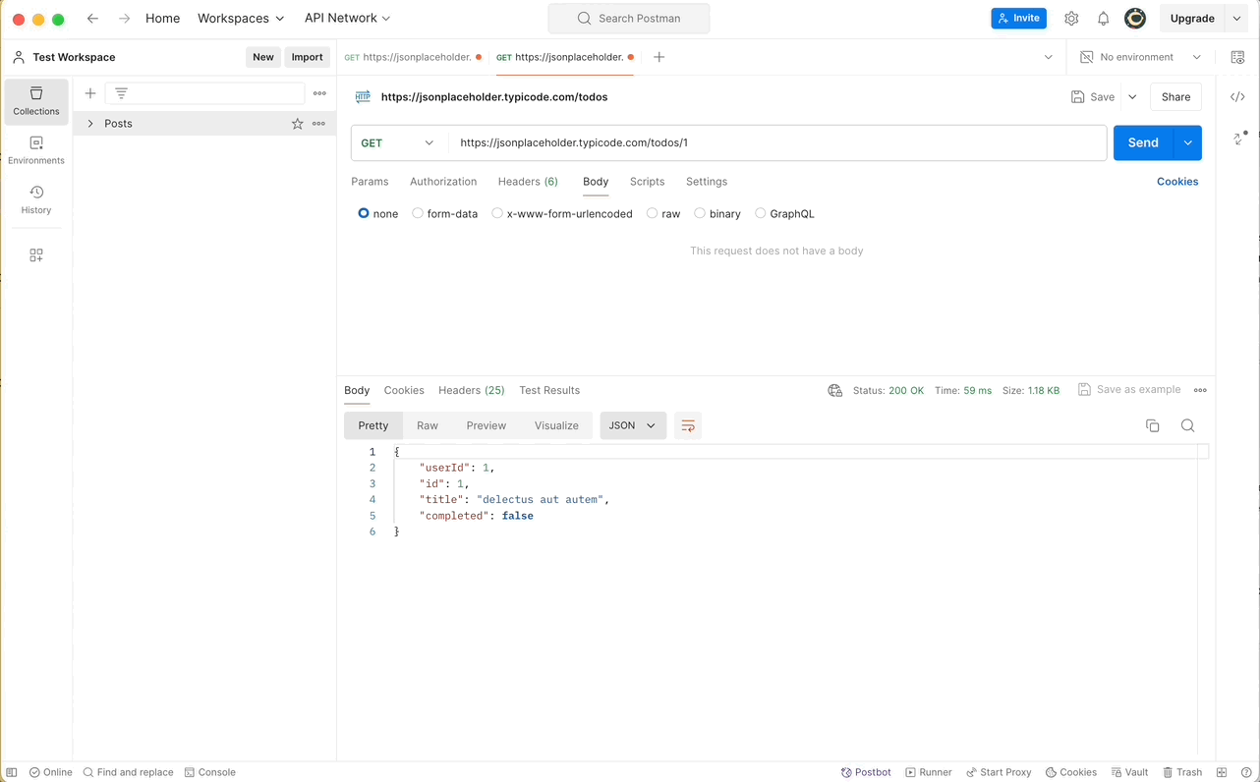Image resolution: width=1260 pixels, height=782 pixels.
Task: Open Vault from the status bar
Action: [1129, 772]
